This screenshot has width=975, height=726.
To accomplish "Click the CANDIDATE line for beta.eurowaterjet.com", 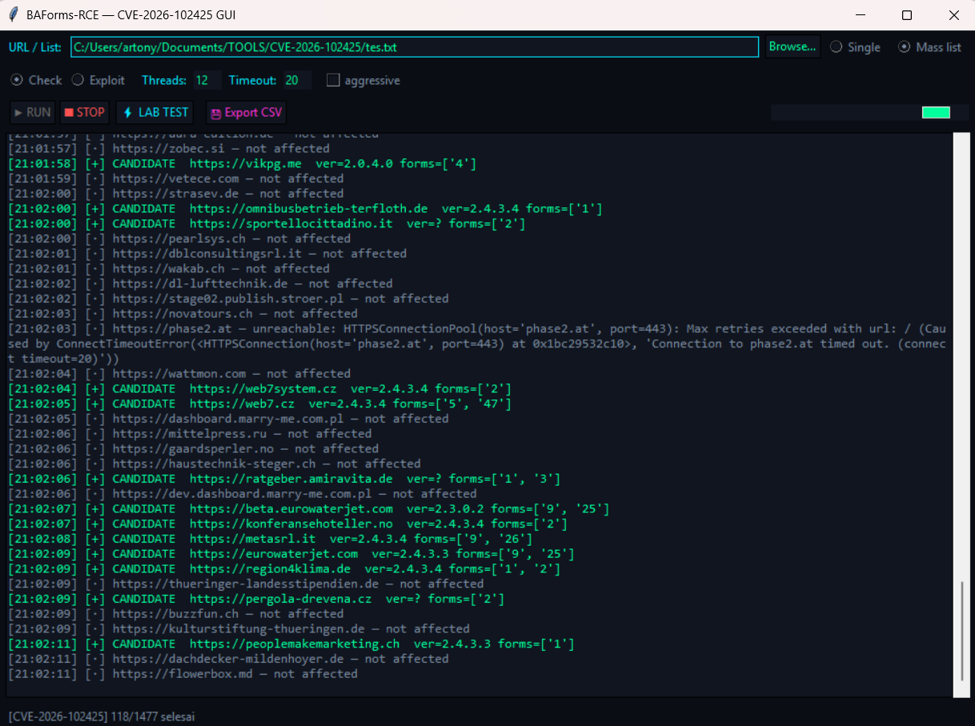I will point(308,509).
